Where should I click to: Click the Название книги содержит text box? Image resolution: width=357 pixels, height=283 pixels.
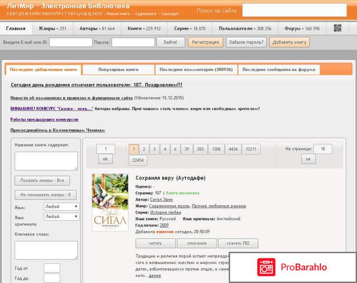[46, 160]
